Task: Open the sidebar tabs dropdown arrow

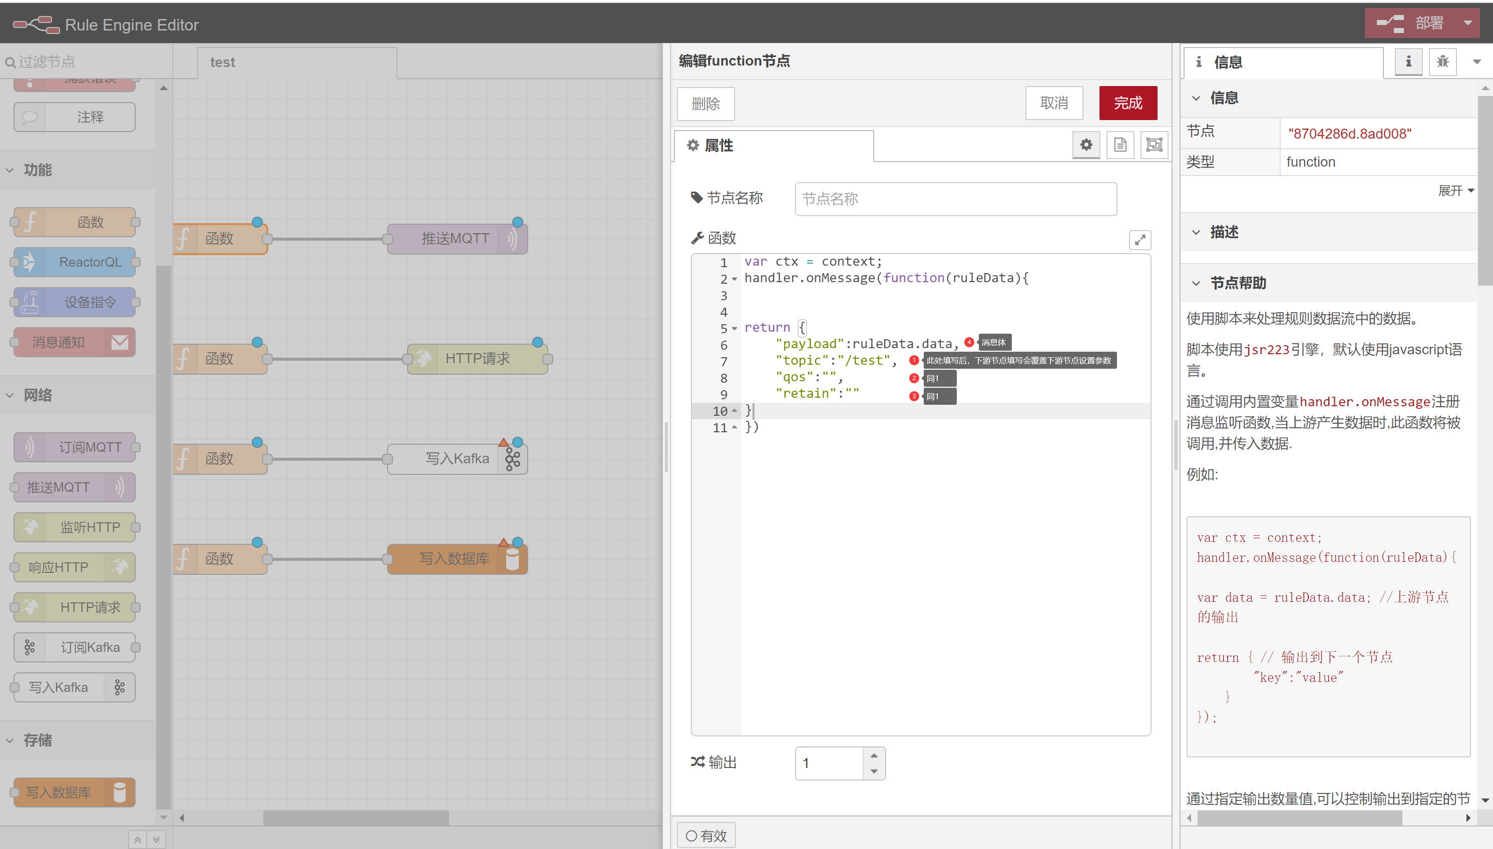Action: coord(1476,62)
